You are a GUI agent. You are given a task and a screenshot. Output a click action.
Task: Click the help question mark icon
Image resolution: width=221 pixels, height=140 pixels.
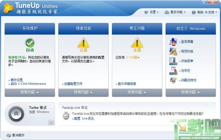click(x=194, y=13)
